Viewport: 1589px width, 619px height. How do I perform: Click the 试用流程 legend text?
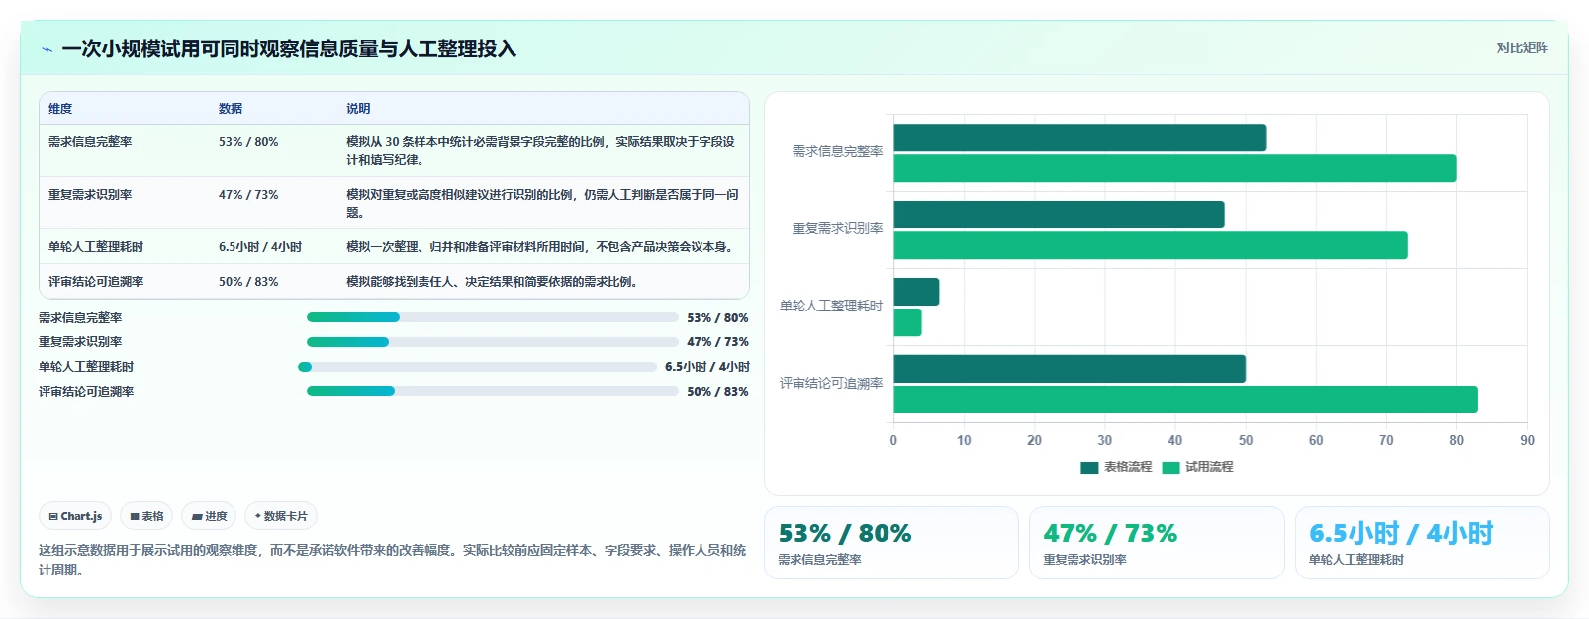click(1209, 467)
